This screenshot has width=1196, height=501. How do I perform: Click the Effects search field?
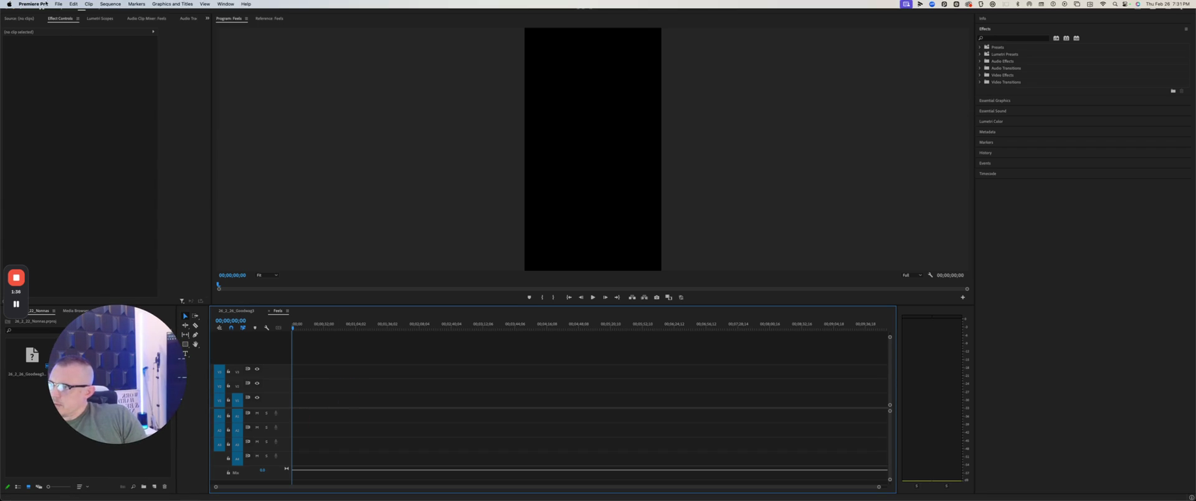(1017, 38)
